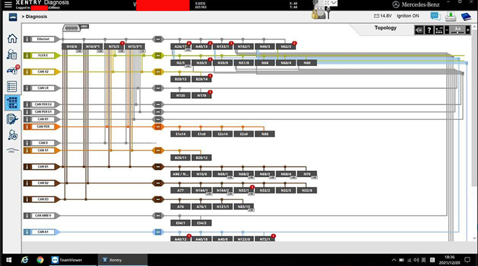Open the chat support icon
Image resolution: width=478 pixels, height=266 pixels.
coord(435,16)
